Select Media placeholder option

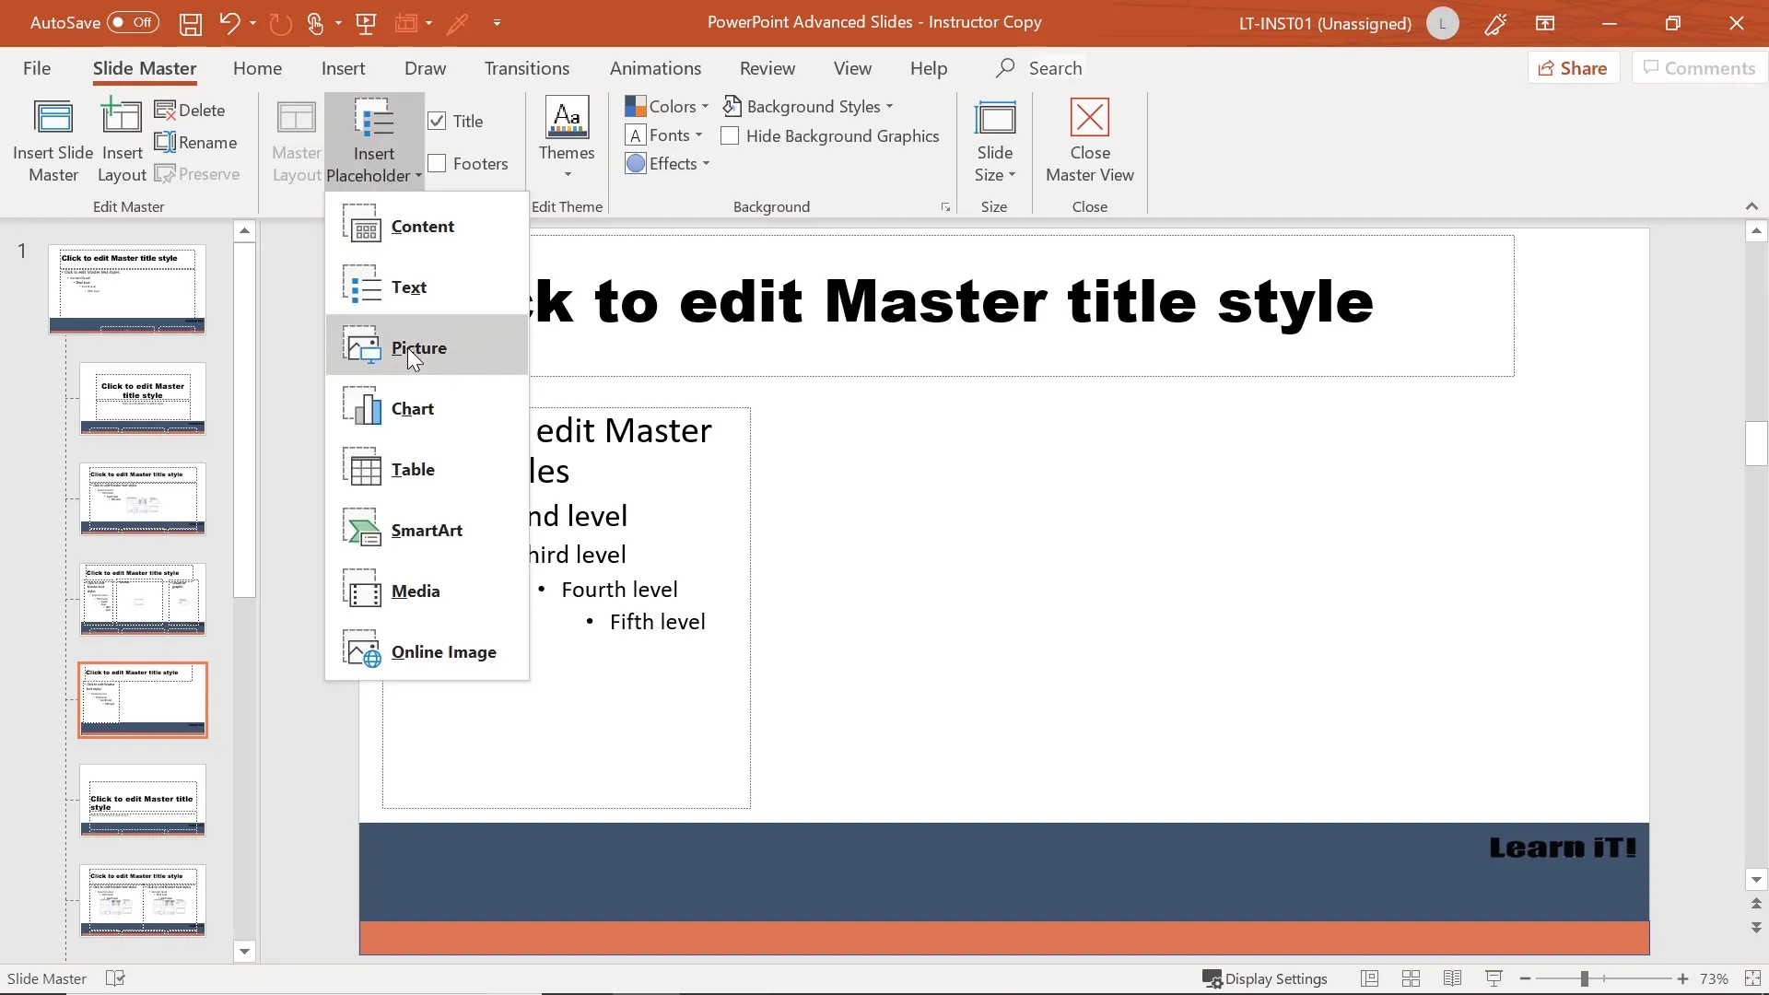pos(427,591)
